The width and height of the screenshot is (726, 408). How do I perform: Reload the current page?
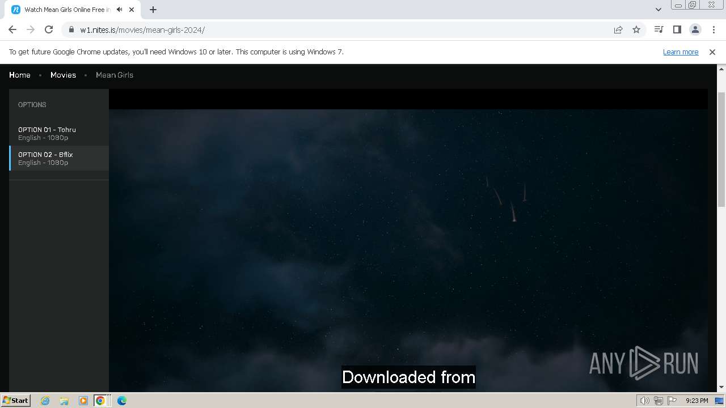pos(49,29)
